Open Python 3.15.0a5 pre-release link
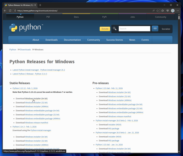183x156 pixels. 109,145
